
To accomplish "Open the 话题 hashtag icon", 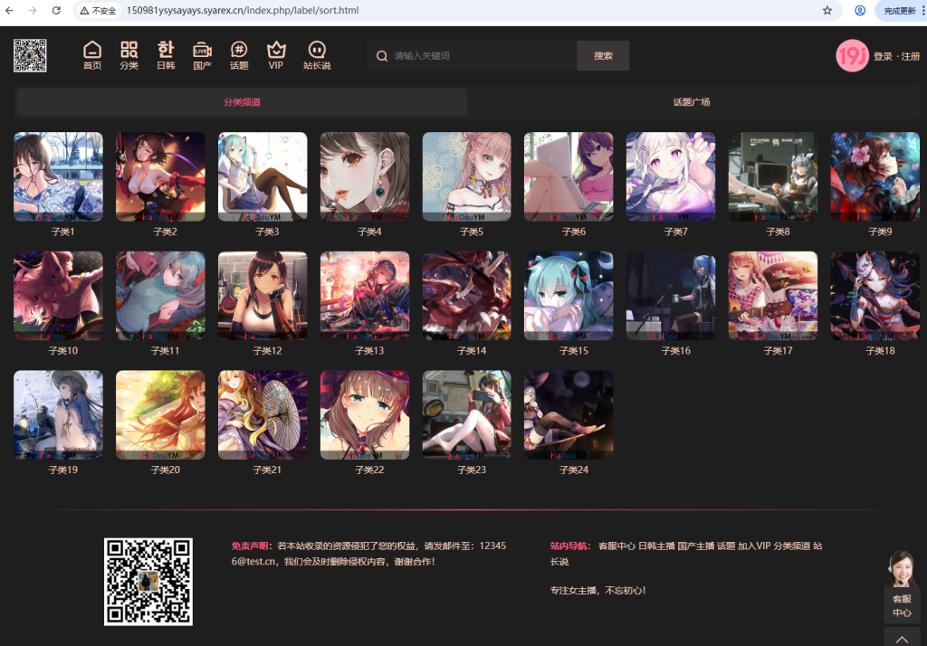I will [239, 55].
